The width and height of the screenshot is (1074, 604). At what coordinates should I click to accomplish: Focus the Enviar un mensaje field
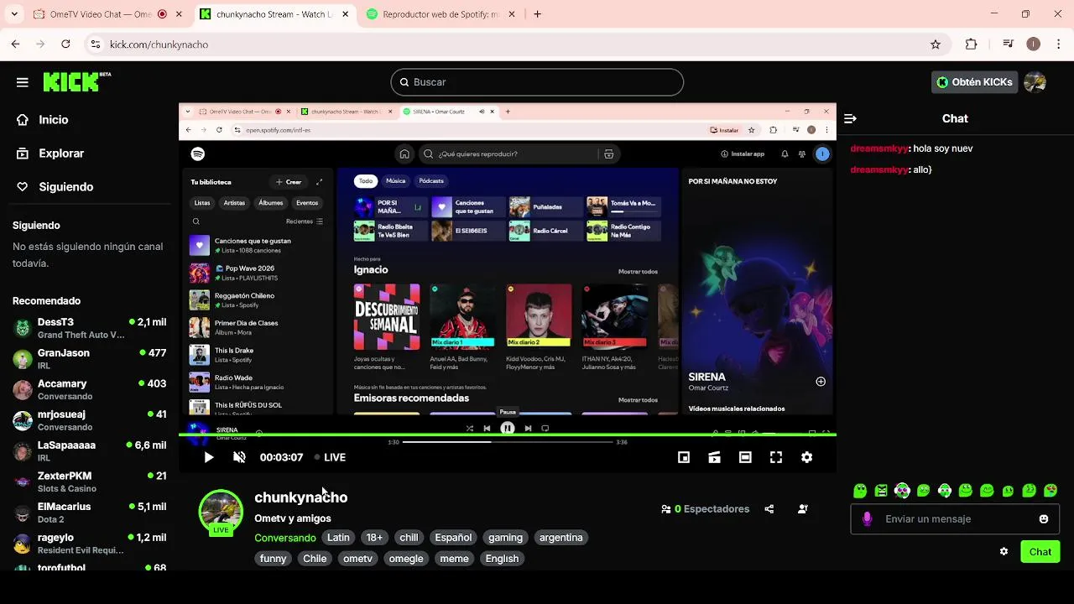(x=955, y=519)
